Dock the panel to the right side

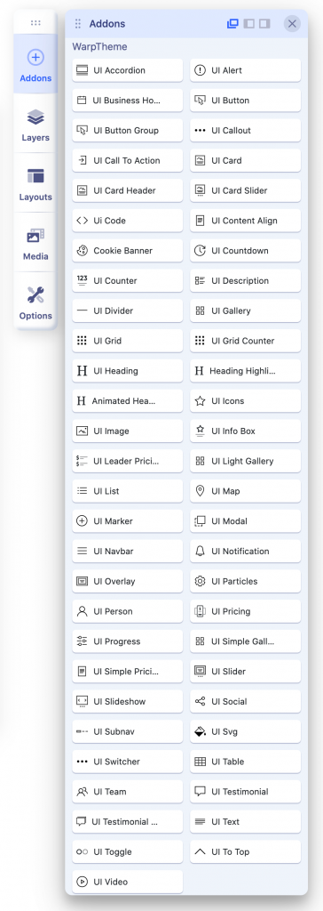264,24
